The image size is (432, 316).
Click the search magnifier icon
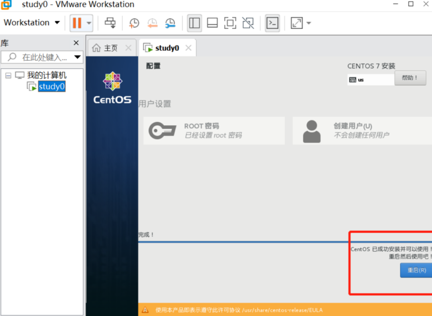pyautogui.click(x=12, y=57)
